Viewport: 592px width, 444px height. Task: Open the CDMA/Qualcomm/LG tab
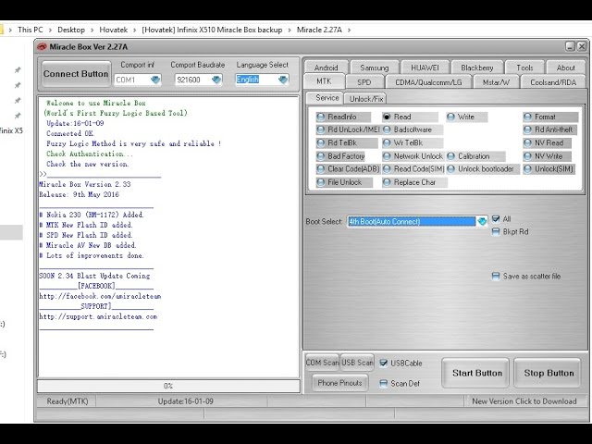(x=428, y=82)
